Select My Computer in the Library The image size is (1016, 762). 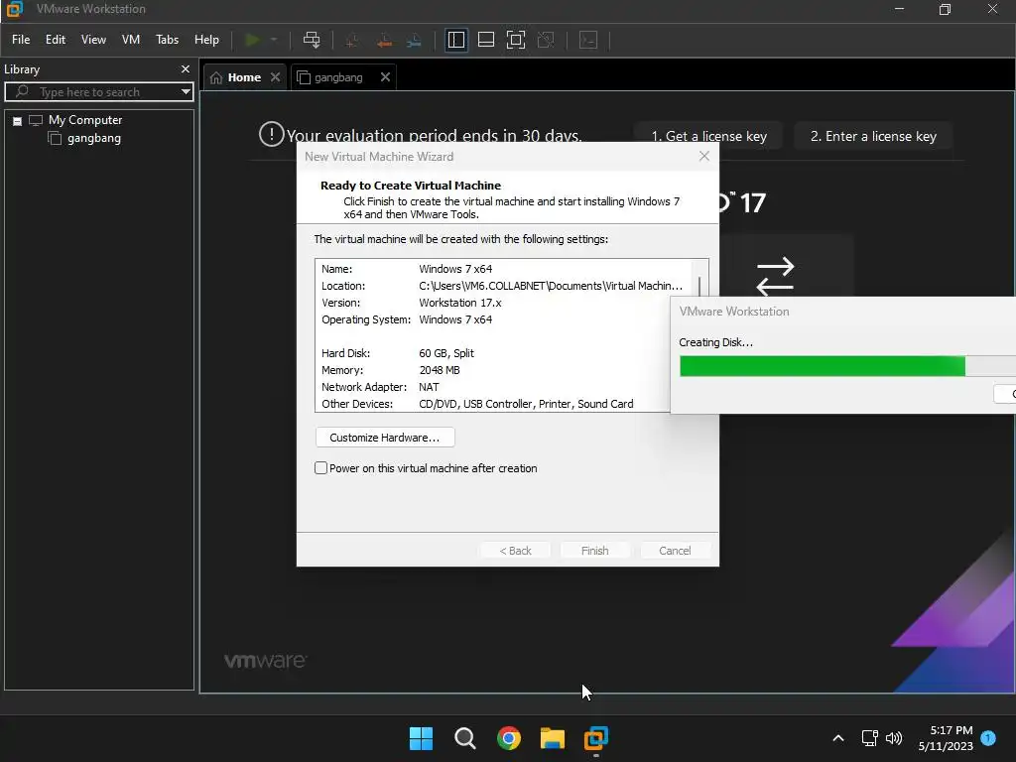tap(85, 120)
